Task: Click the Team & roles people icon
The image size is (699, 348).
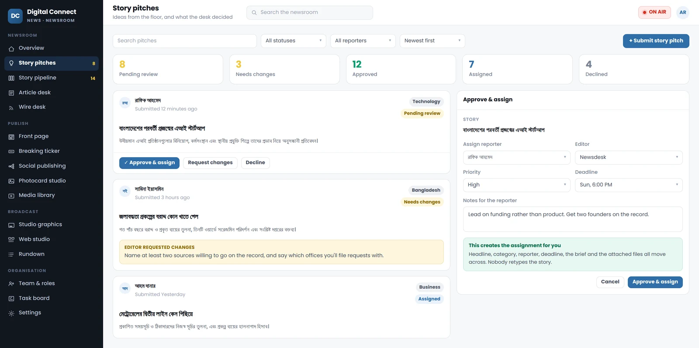Action: [x=11, y=284]
